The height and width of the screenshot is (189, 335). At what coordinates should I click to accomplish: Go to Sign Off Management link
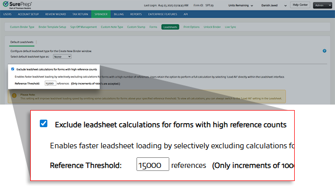pos(83,27)
